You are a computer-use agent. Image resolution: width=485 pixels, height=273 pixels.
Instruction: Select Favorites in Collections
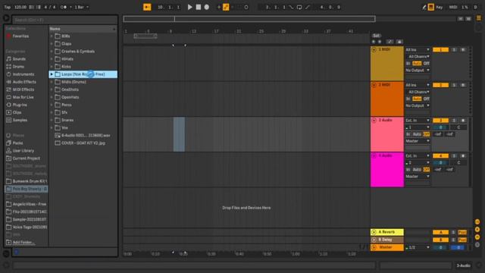tap(20, 36)
